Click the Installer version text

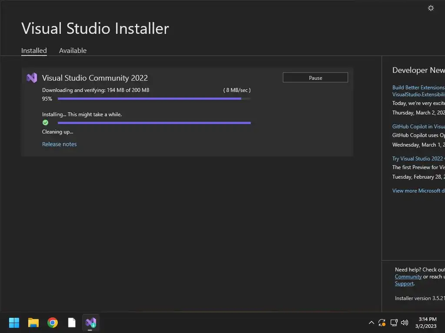pos(420,298)
